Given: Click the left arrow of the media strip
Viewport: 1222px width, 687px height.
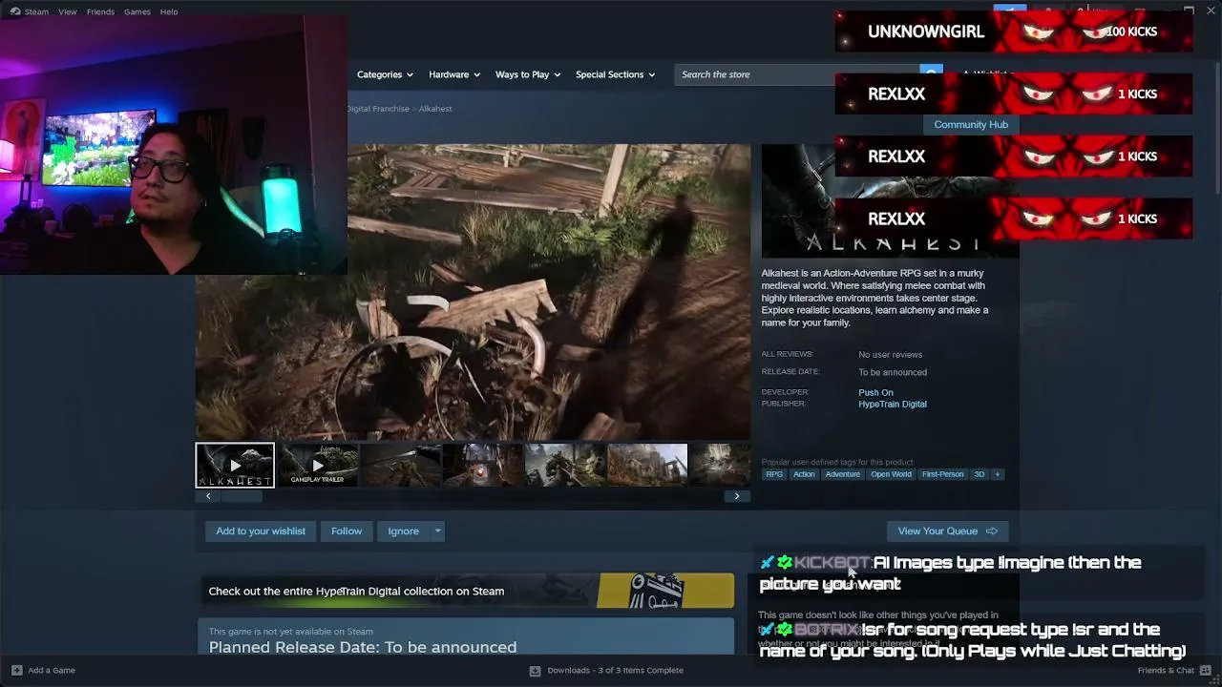Looking at the screenshot, I should [x=208, y=496].
